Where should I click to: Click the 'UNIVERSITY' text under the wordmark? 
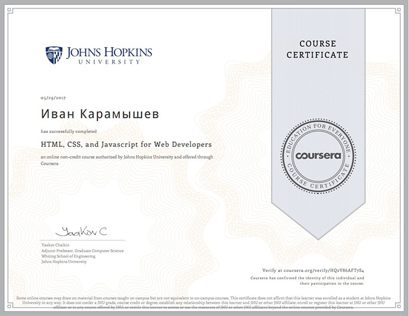tap(109, 62)
